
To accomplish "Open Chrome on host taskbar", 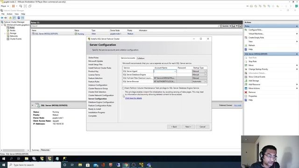I will pyautogui.click(x=126, y=165).
